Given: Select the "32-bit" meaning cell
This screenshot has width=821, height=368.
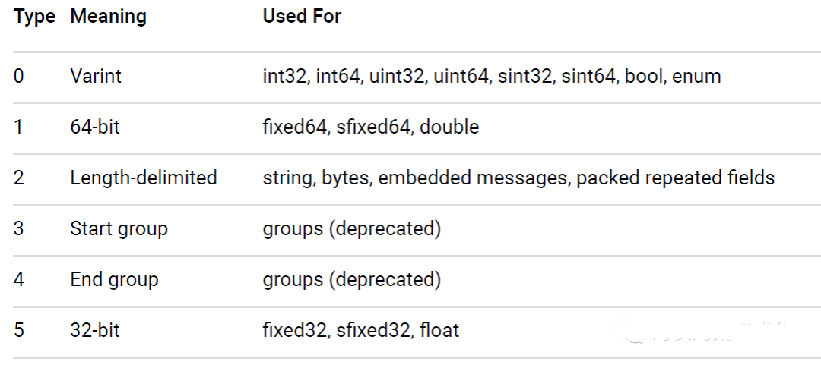Looking at the screenshot, I should pyautogui.click(x=95, y=330).
